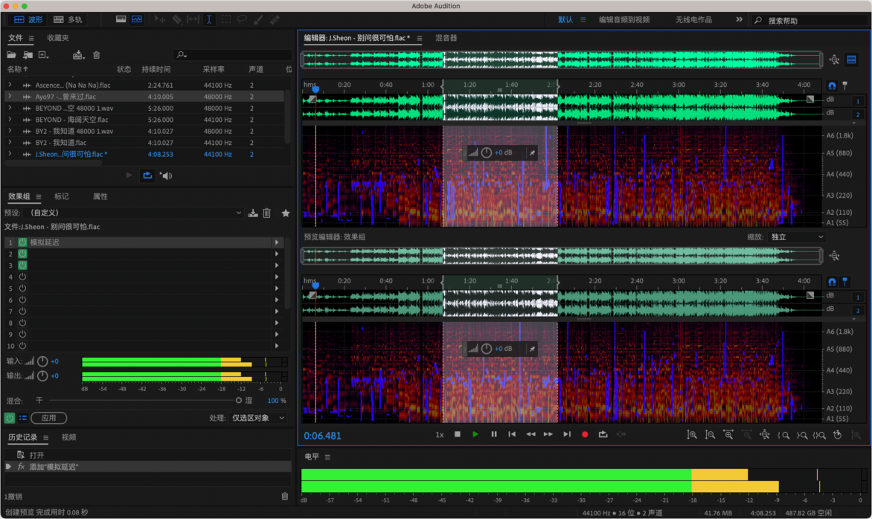Viewport: 872px width, 519px height.
Task: Toggle power button of effect slot 2
Action: point(23,254)
